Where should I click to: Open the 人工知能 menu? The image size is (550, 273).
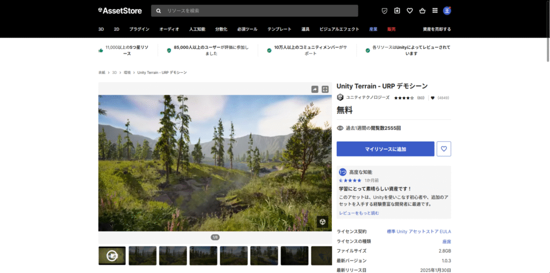(197, 29)
